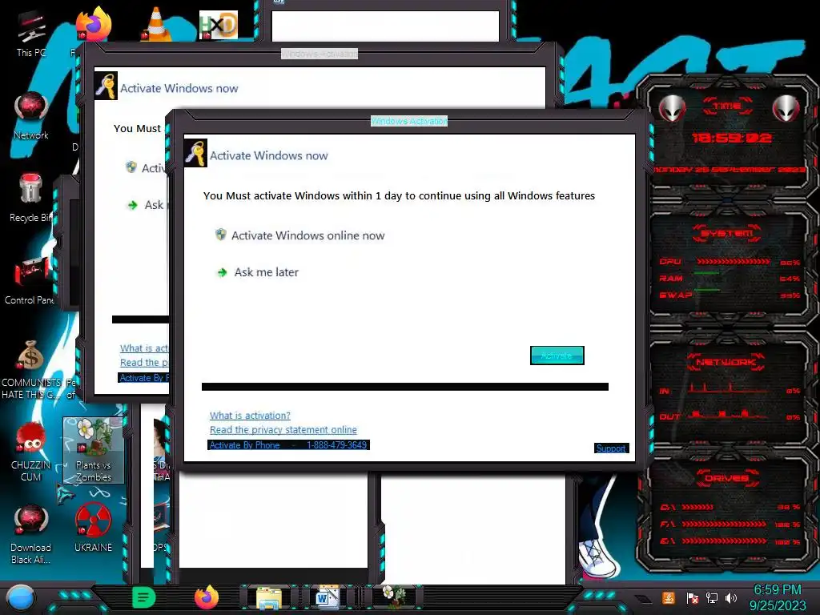Click the back Windows Activation window title
Viewport: 820px width, 615px height.
coord(320,54)
